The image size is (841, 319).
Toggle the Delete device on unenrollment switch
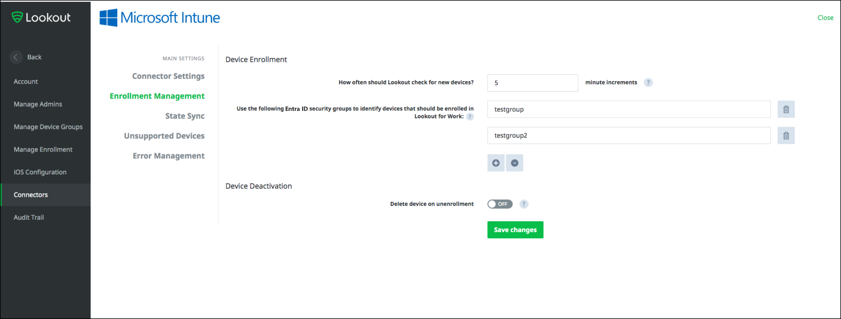coord(499,204)
